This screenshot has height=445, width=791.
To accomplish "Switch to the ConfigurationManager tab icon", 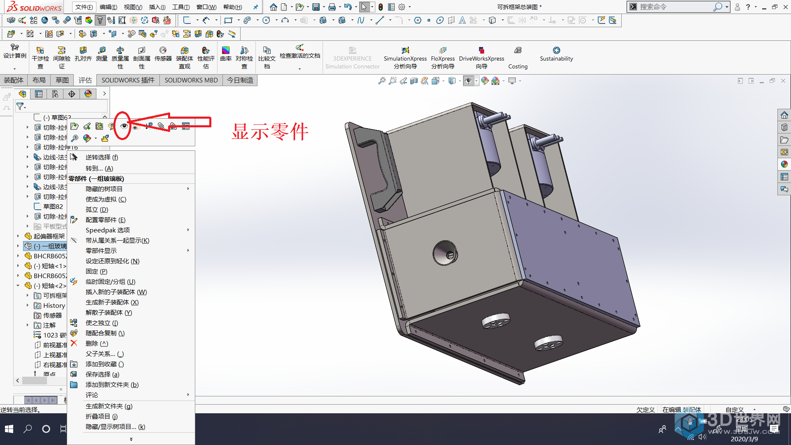I will (x=55, y=94).
